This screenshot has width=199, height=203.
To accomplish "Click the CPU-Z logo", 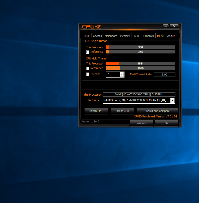I will [91, 27].
